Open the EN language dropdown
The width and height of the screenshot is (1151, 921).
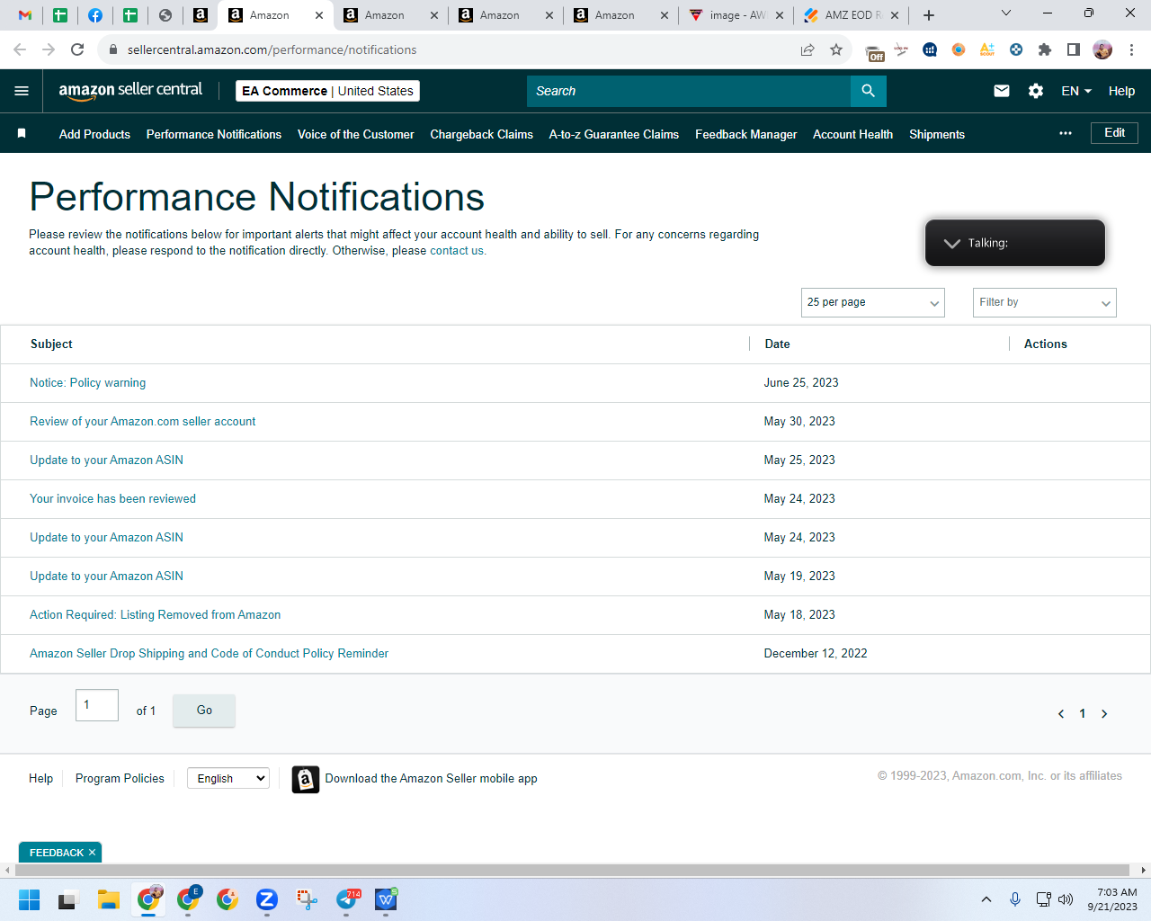click(x=1076, y=91)
